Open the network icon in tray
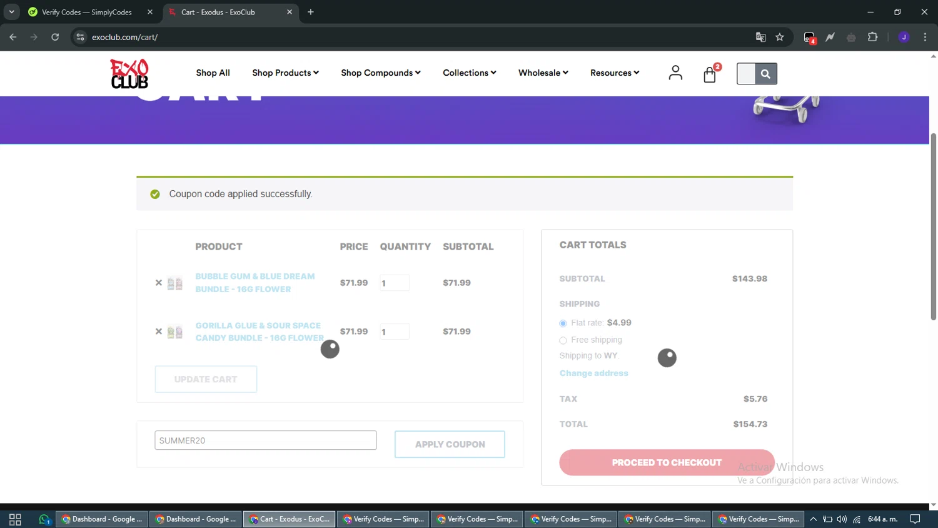The width and height of the screenshot is (938, 528). pyautogui.click(x=857, y=519)
